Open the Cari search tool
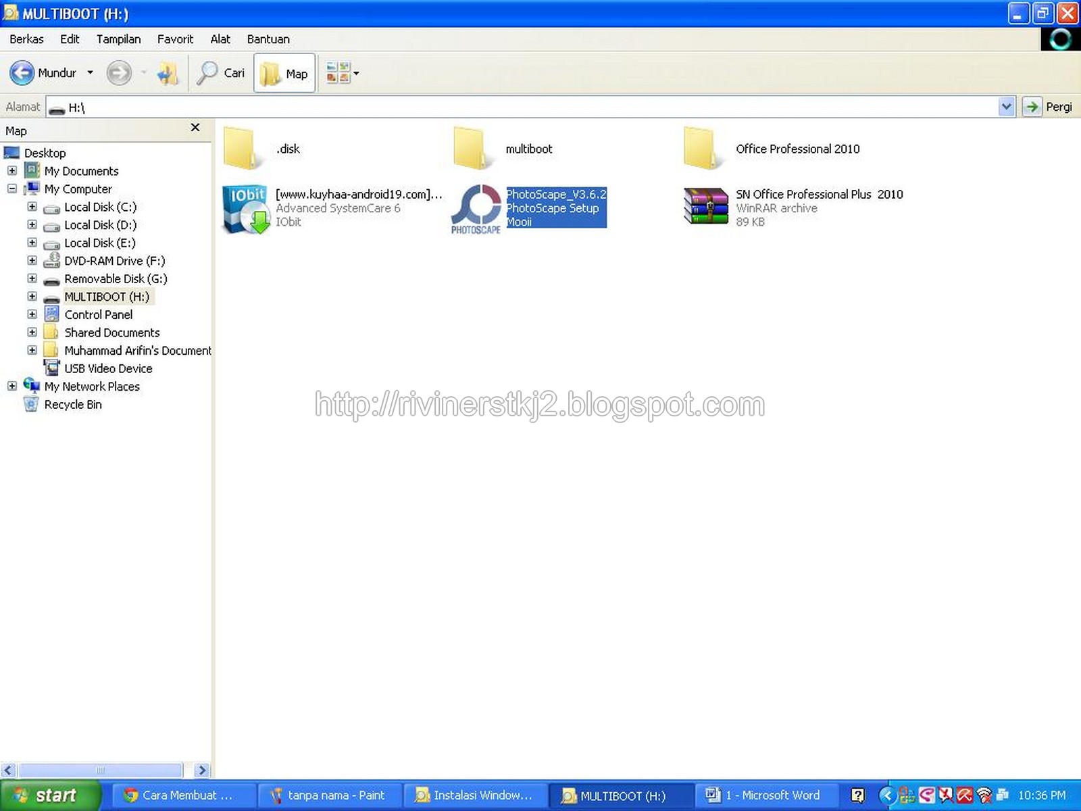The width and height of the screenshot is (1081, 811). point(221,73)
